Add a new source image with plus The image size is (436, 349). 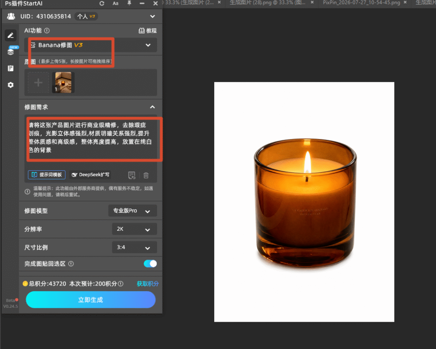point(38,83)
